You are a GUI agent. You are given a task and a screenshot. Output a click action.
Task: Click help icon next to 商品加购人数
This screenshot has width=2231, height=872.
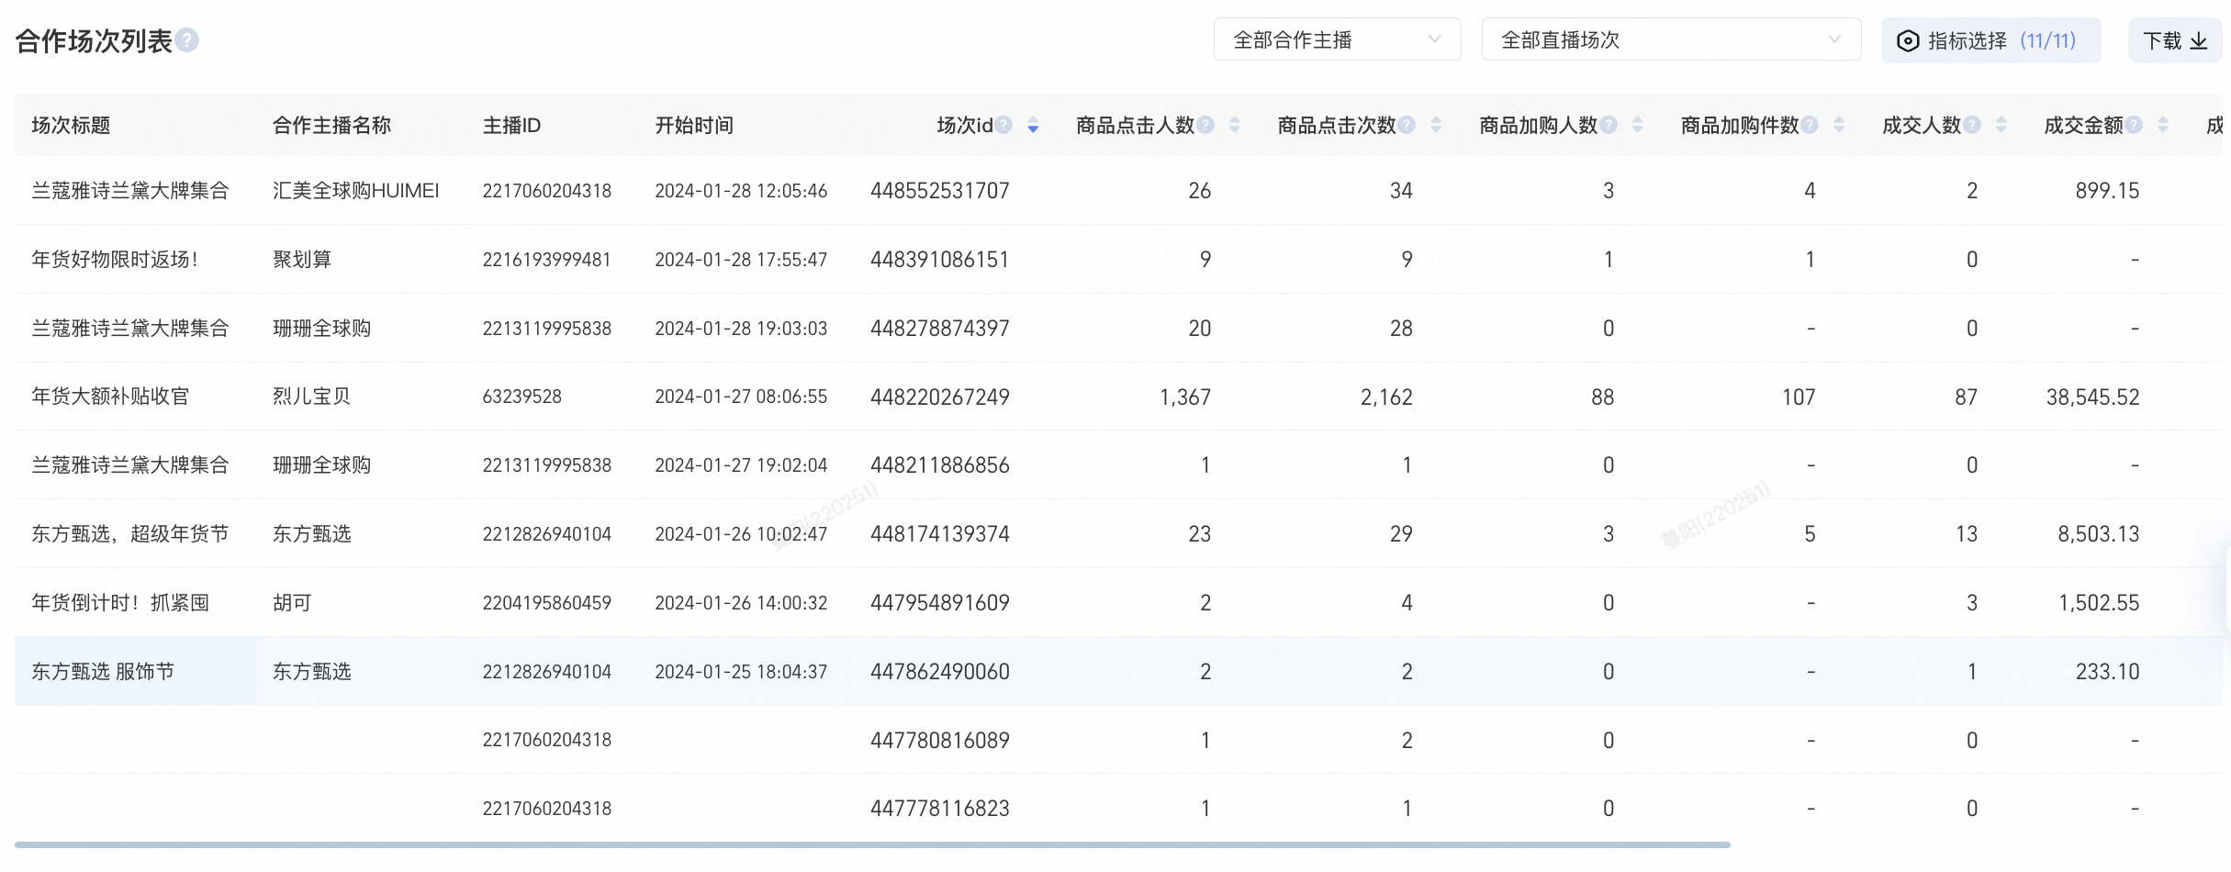(x=1609, y=125)
